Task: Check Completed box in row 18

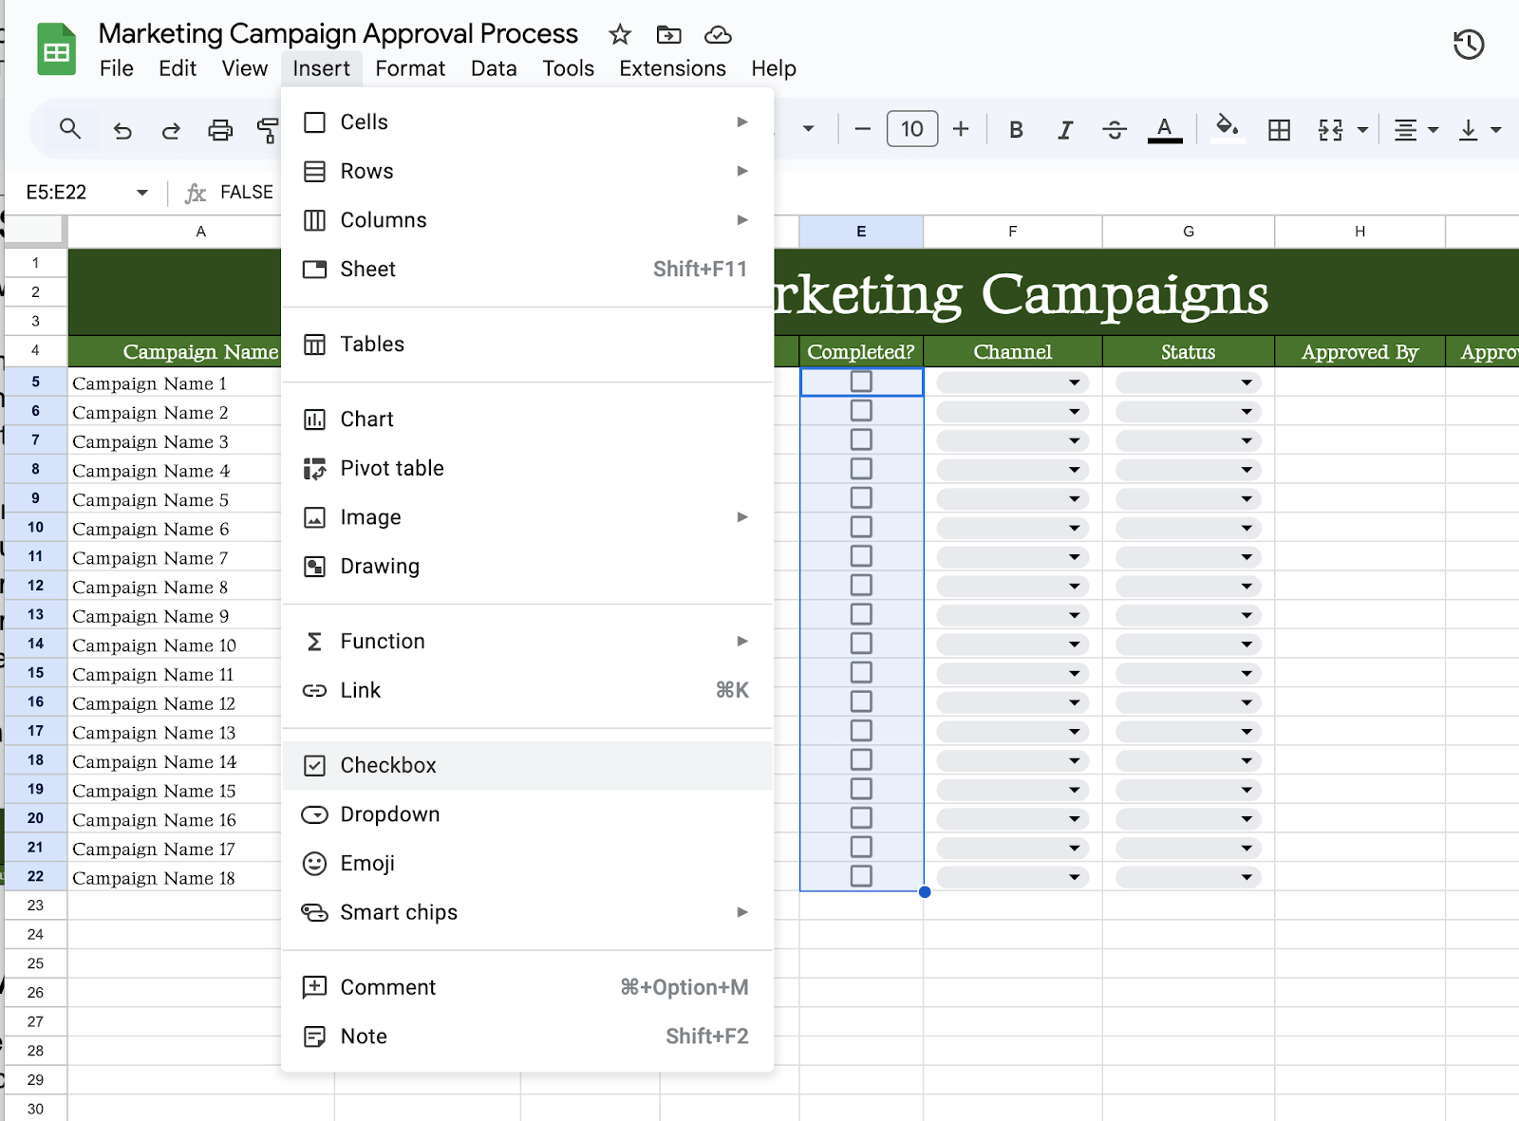Action: tap(861, 760)
